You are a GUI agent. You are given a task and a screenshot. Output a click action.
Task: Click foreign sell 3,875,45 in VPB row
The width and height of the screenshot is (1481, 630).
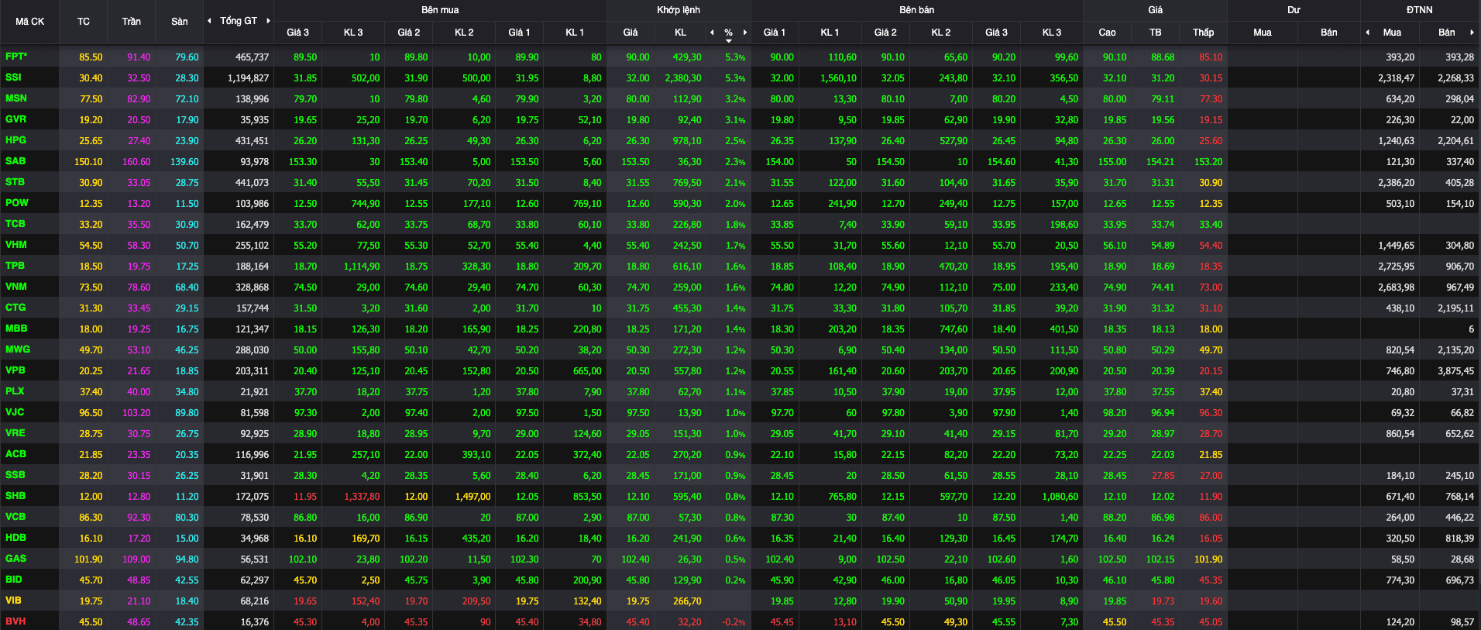click(1455, 371)
